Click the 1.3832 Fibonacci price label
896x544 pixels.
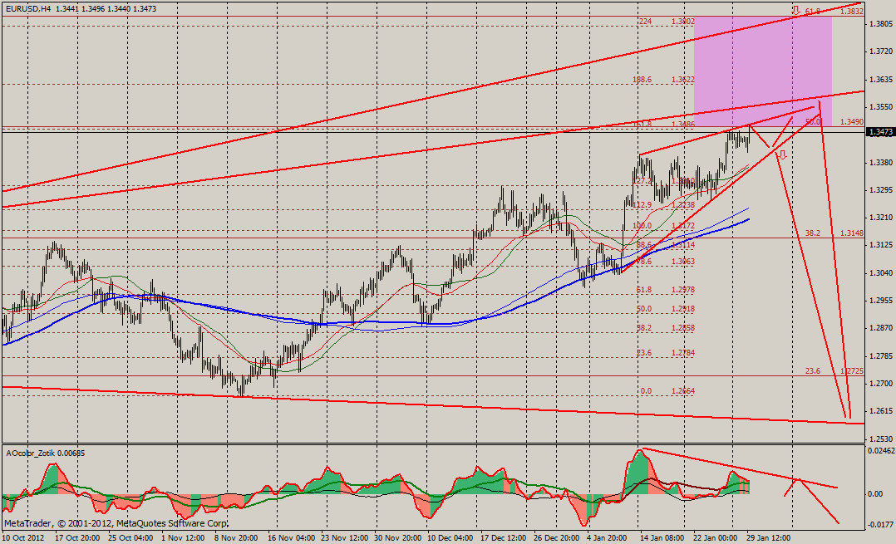pyautogui.click(x=852, y=12)
